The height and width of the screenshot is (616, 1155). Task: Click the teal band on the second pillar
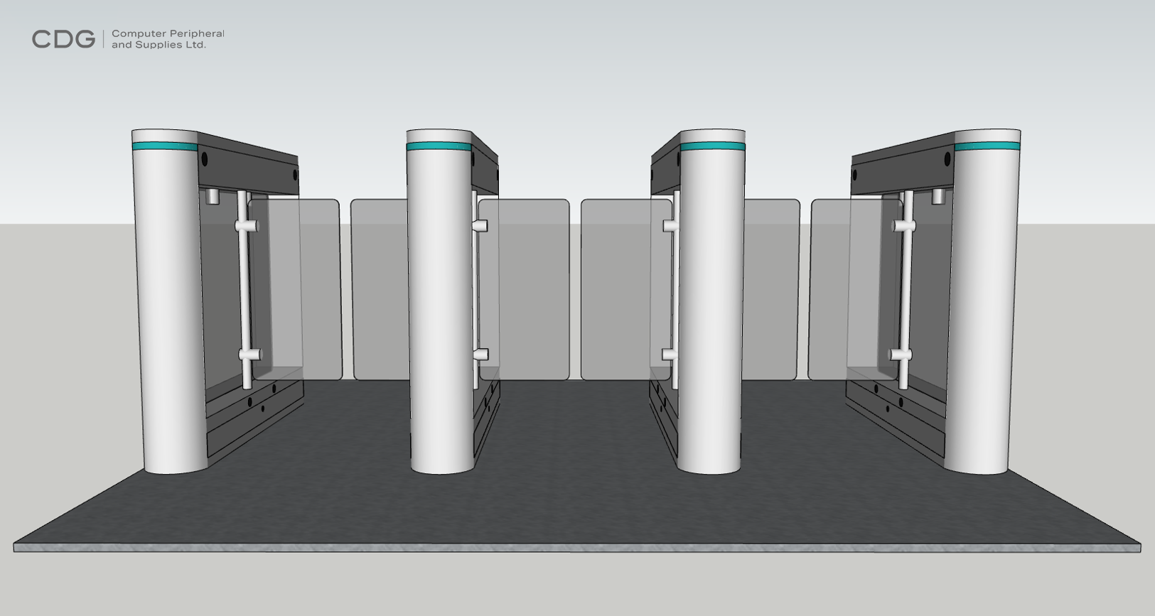(439, 147)
